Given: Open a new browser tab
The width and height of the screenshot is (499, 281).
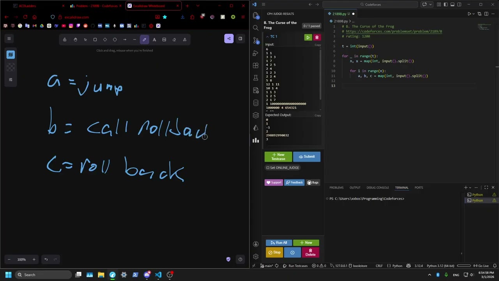Looking at the screenshot, I should tap(187, 6).
